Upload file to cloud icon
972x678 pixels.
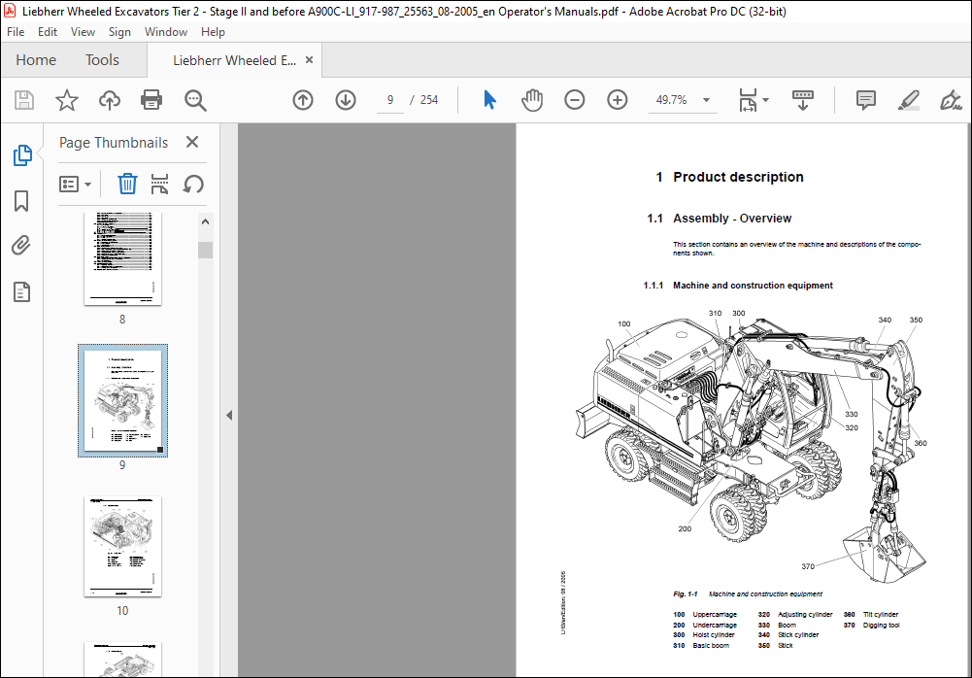pyautogui.click(x=110, y=100)
